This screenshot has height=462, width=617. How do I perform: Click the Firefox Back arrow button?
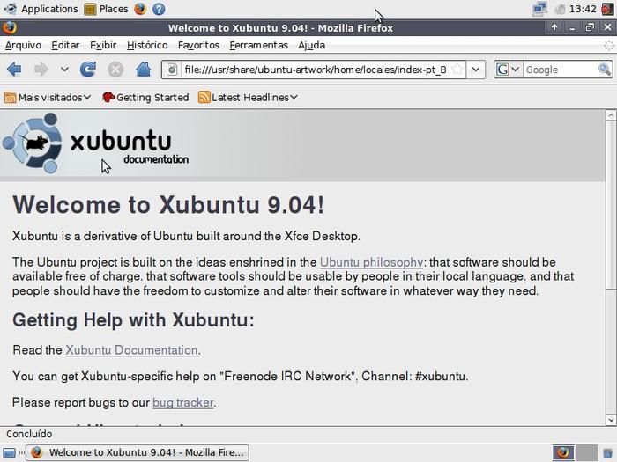click(14, 70)
